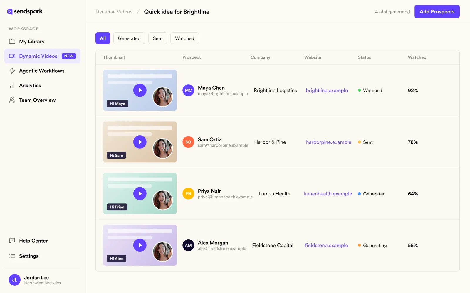The image size is (470, 293).
Task: Click the Generated status in Priya's row
Action: [x=372, y=194]
